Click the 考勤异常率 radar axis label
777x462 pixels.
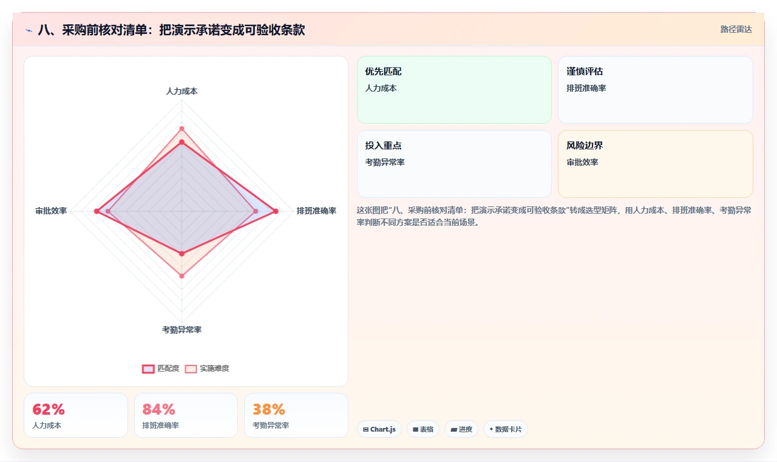point(182,330)
